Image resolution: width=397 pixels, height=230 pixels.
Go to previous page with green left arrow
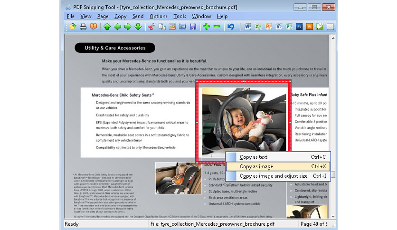117,27
